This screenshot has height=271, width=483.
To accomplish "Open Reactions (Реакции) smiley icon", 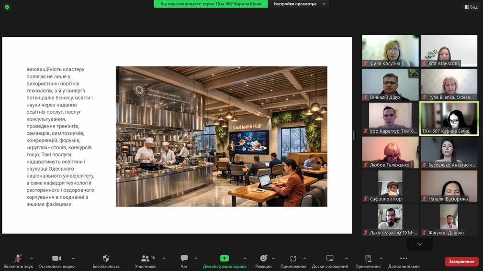I will point(263,259).
